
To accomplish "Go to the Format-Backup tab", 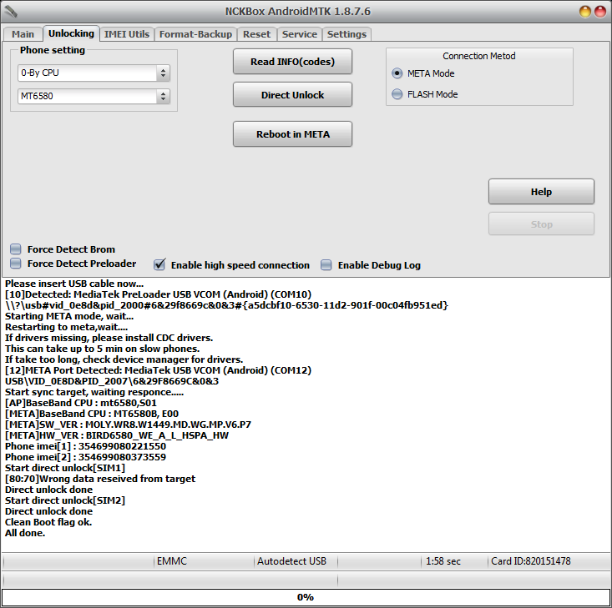I will click(196, 34).
